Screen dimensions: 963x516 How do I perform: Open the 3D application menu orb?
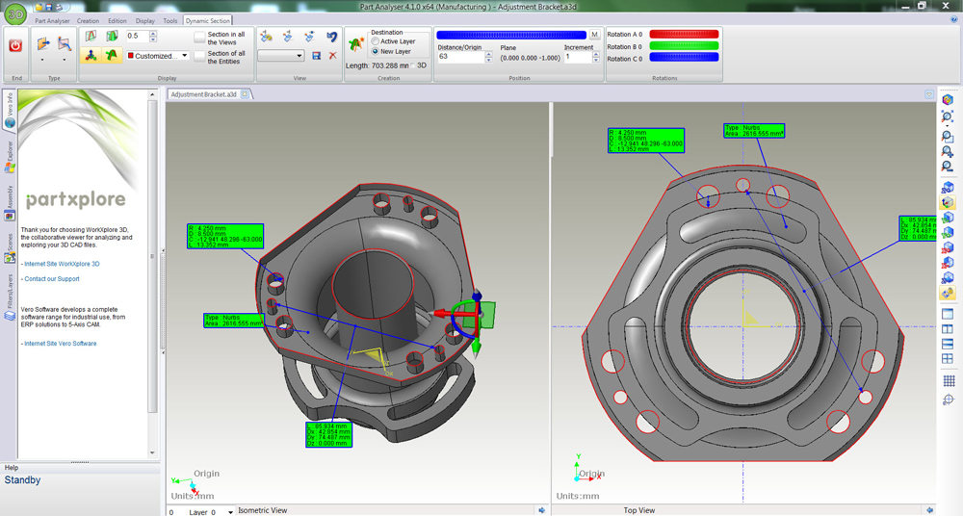pyautogui.click(x=14, y=13)
